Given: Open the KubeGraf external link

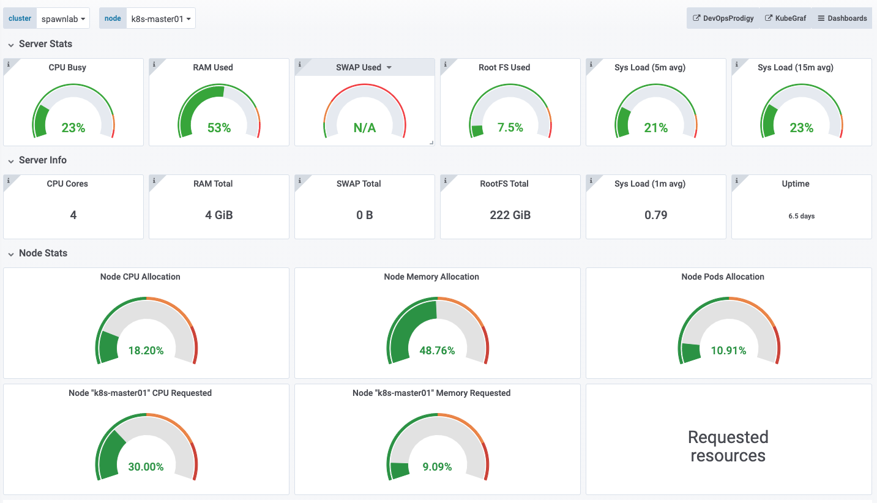Looking at the screenshot, I should [785, 18].
